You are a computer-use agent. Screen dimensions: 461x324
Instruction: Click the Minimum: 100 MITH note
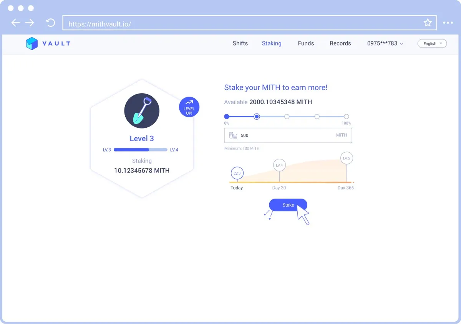pos(242,148)
